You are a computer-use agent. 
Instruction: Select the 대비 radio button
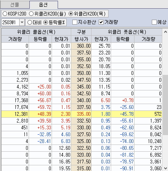click(x=34, y=22)
